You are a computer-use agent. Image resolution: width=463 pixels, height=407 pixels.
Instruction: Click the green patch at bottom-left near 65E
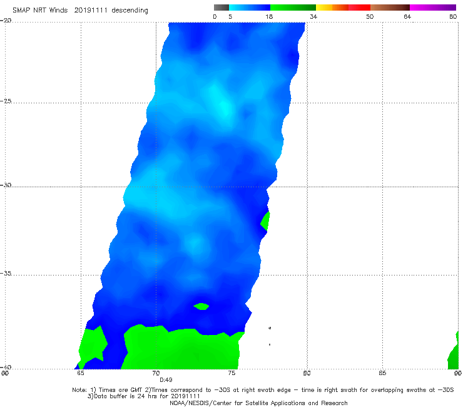92,346
